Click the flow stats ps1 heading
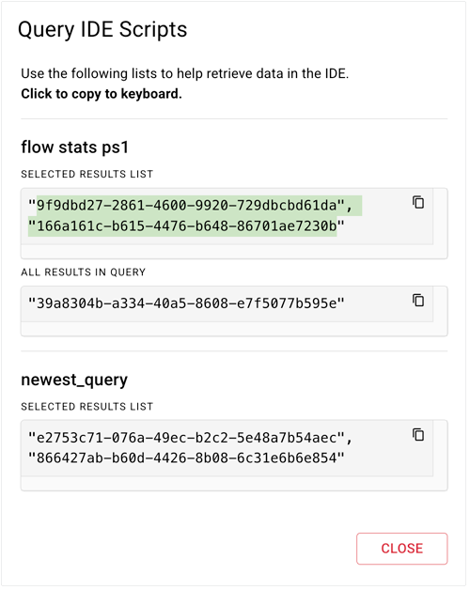The image size is (470, 590). (75, 147)
